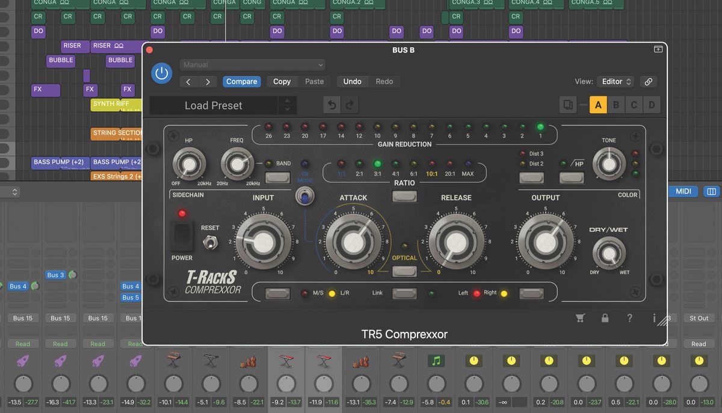The image size is (722, 413).
Task: Click the snapshot copy icon left of A/B/C/D
Action: 568,104
